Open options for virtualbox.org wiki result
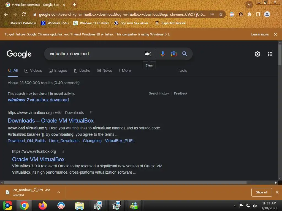This screenshot has height=211, width=282. pos(91,113)
